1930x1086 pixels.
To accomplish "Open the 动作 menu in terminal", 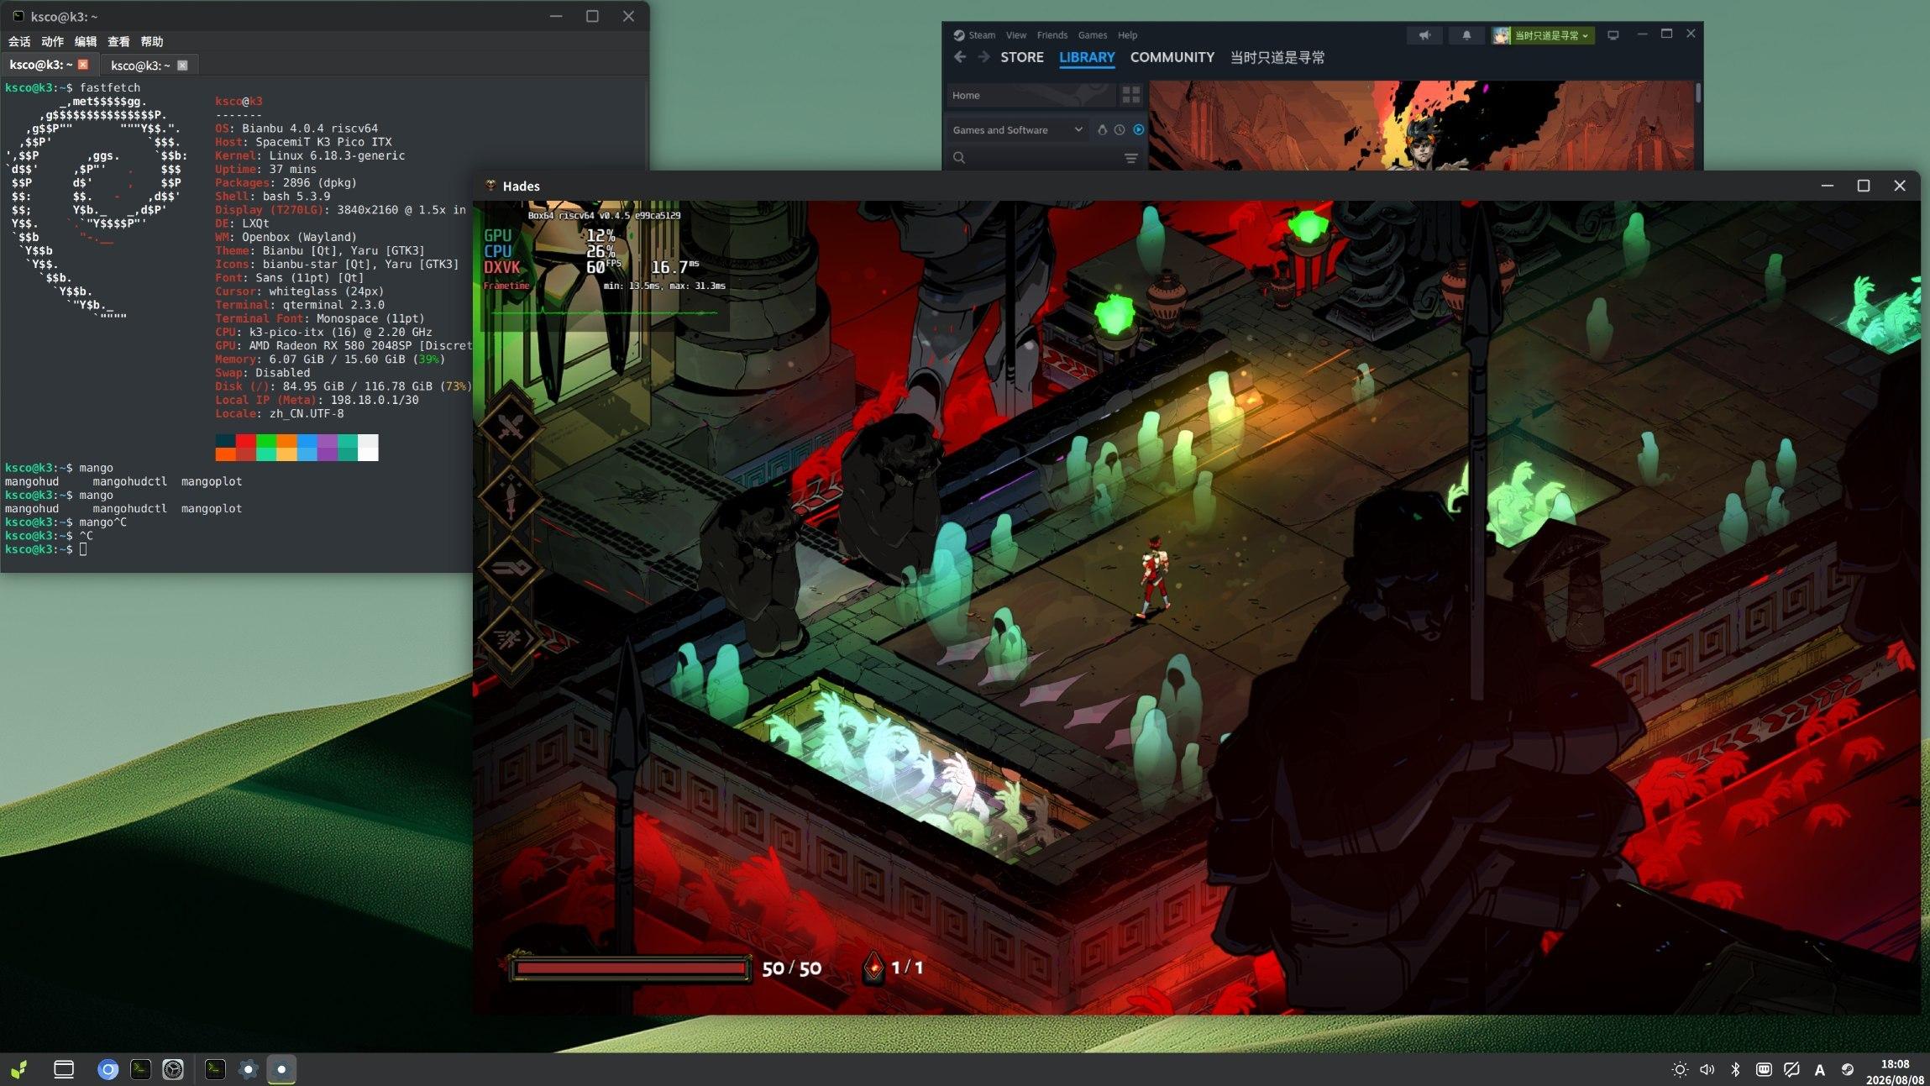I will (x=52, y=41).
